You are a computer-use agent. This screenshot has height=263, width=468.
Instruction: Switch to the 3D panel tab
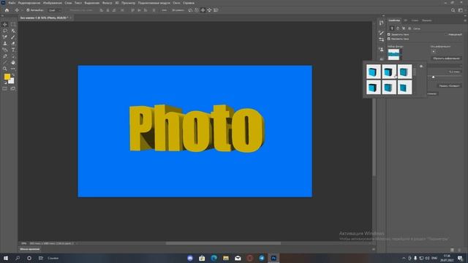click(x=405, y=20)
